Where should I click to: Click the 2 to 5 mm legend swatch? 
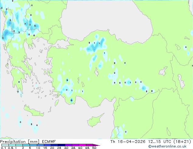coord(26,145)
